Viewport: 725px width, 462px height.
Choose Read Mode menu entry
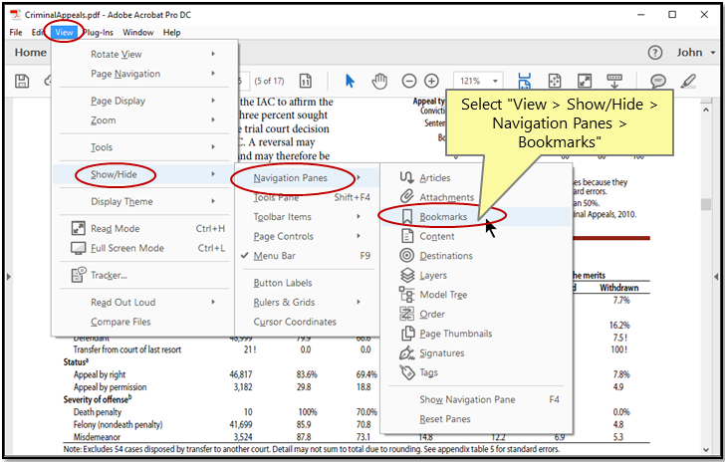click(144, 228)
